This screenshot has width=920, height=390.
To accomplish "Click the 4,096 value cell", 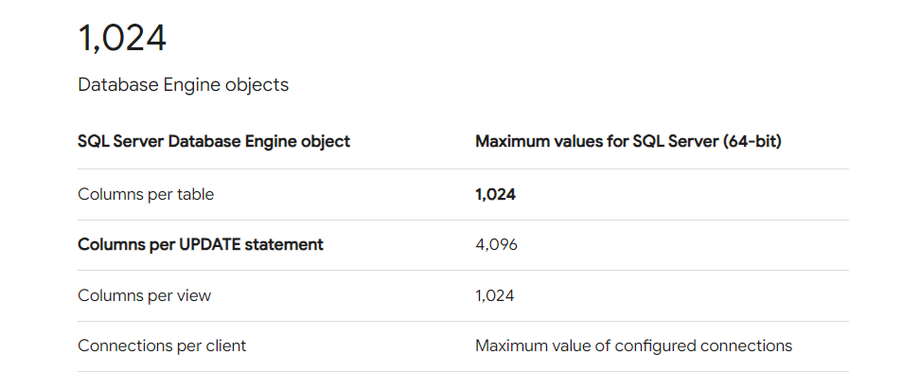I will click(x=496, y=245).
